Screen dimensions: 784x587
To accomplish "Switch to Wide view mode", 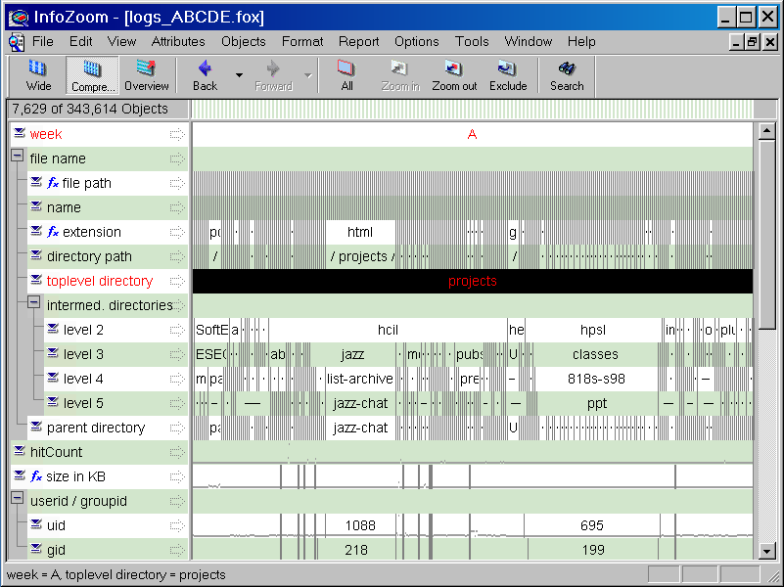I will 38,75.
